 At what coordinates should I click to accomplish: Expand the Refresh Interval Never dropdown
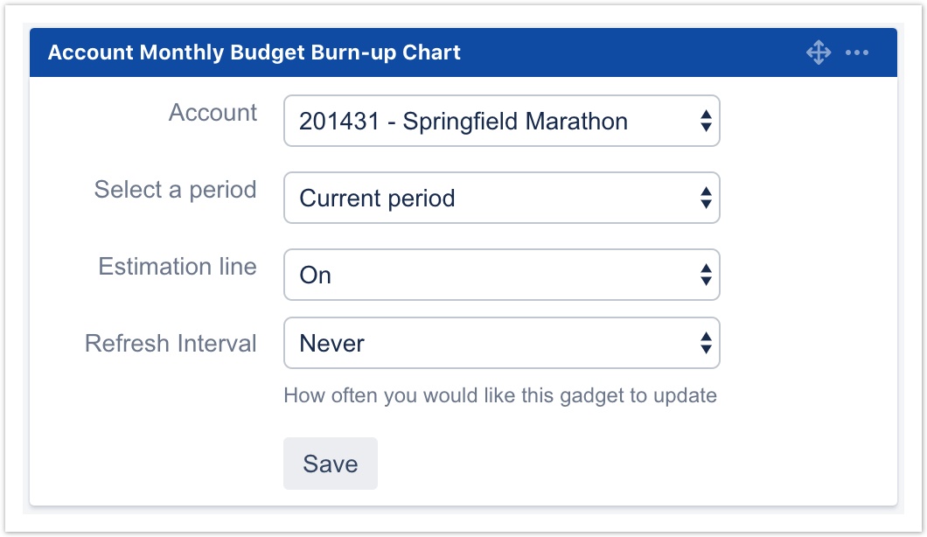coord(501,344)
